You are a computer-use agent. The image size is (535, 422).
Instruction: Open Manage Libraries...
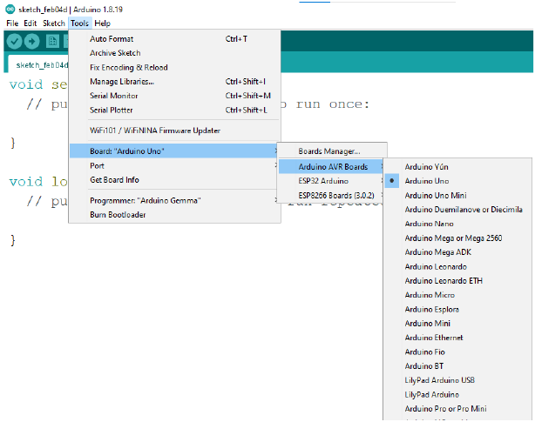(174, 82)
